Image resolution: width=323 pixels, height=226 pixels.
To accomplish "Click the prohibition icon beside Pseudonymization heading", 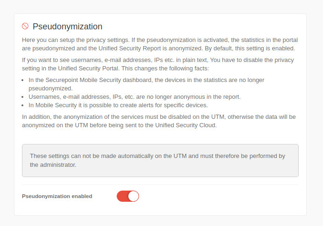I will pos(25,26).
